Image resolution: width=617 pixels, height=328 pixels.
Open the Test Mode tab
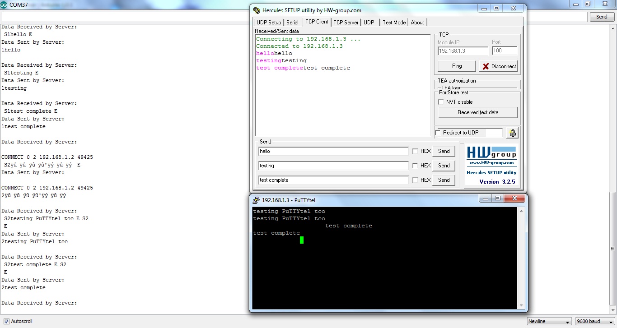coord(394,23)
